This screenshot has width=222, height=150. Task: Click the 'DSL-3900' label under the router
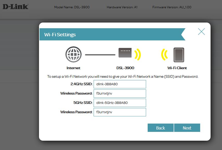pyautogui.click(x=125, y=68)
